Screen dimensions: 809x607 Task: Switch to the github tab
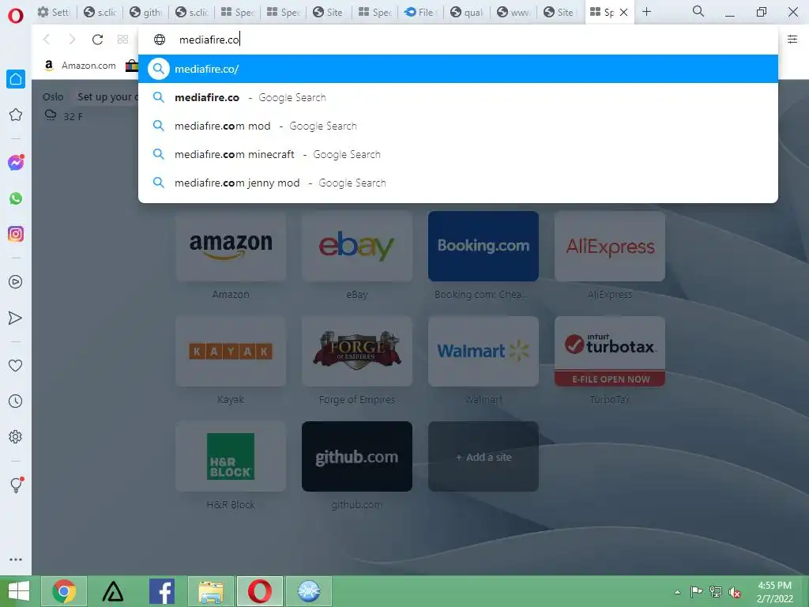point(145,12)
